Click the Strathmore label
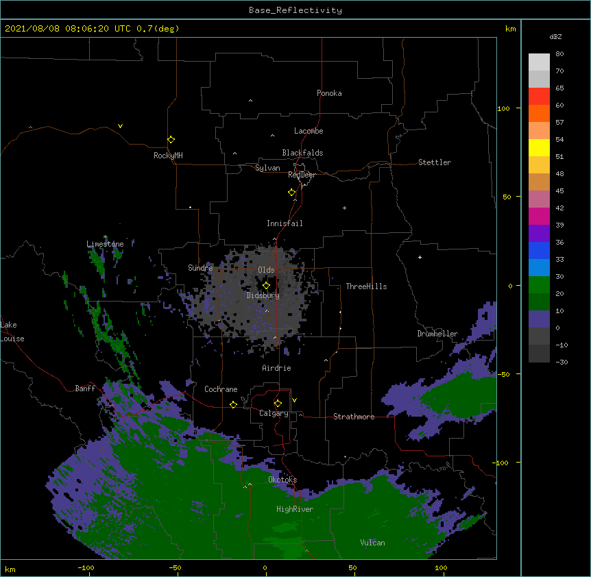Image resolution: width=591 pixels, height=577 pixels. pyautogui.click(x=354, y=417)
